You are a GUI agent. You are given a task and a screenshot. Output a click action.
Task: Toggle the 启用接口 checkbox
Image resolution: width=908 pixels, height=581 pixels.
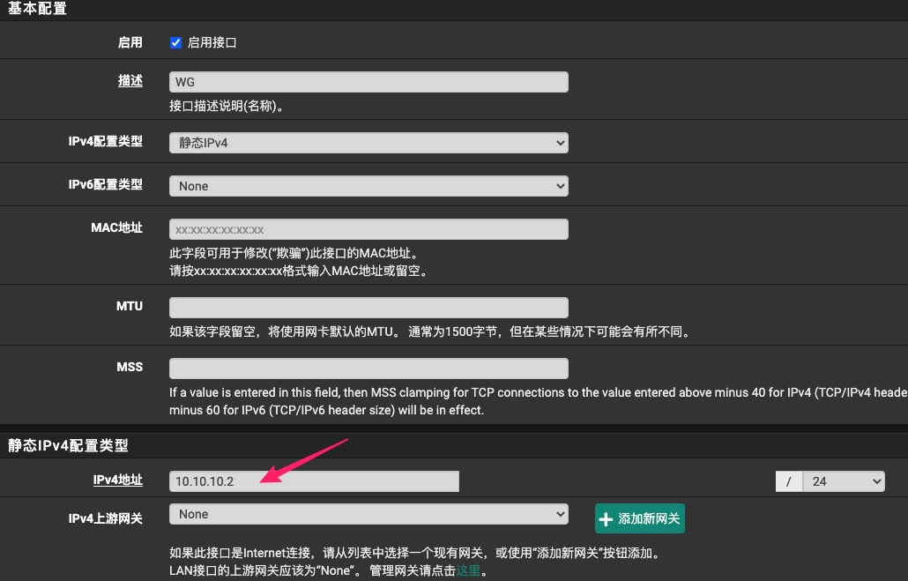click(175, 42)
